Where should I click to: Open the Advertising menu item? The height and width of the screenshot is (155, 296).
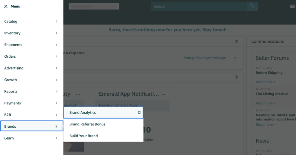click(x=32, y=68)
